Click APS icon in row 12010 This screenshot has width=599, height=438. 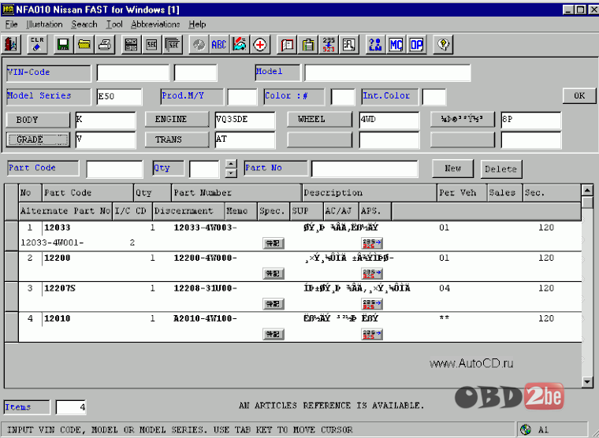tap(372, 334)
